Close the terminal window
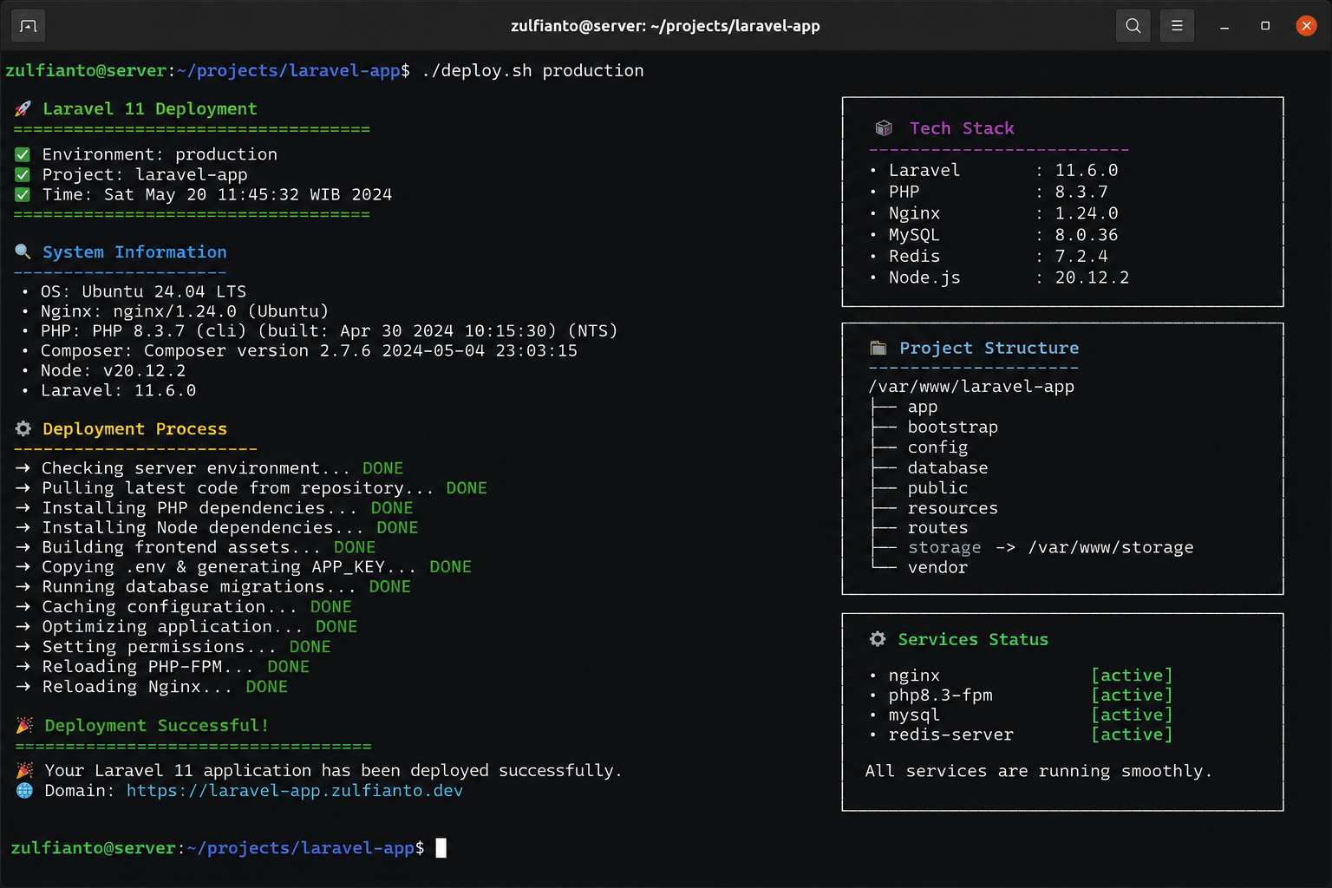 [x=1306, y=26]
